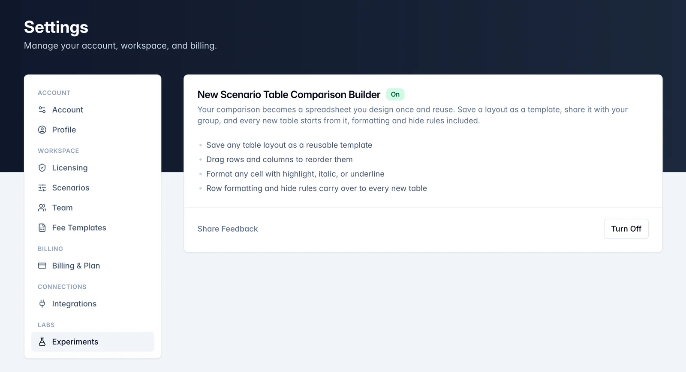Click the Integrations plug icon
Viewport: 686px width, 372px height.
(42, 304)
